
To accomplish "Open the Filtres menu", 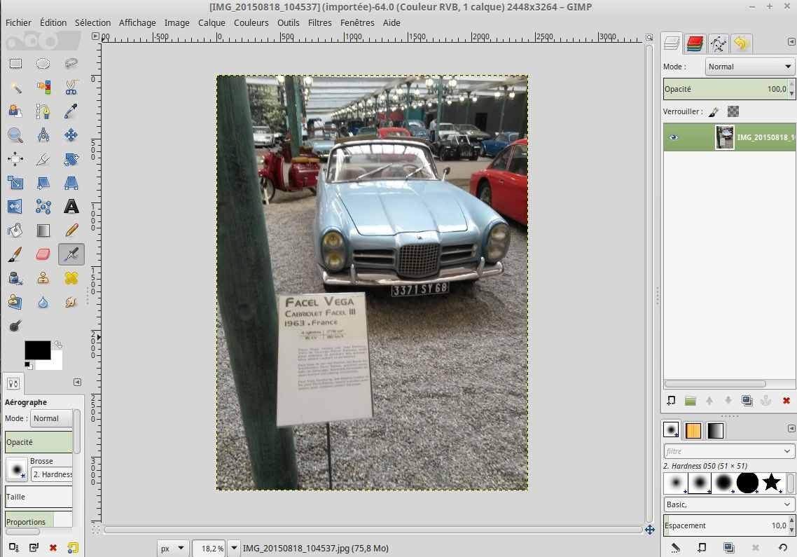I will [319, 22].
